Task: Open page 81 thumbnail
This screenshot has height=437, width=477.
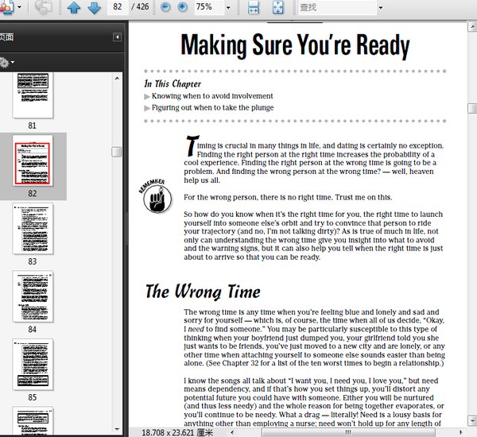Action: pyautogui.click(x=33, y=95)
